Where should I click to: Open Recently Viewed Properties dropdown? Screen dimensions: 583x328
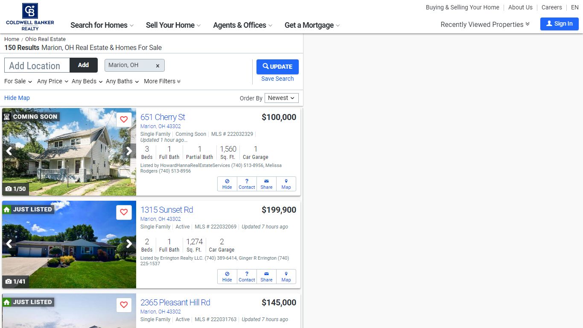click(x=485, y=24)
